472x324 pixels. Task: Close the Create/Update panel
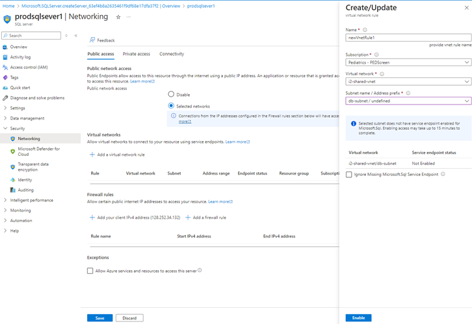point(467,8)
